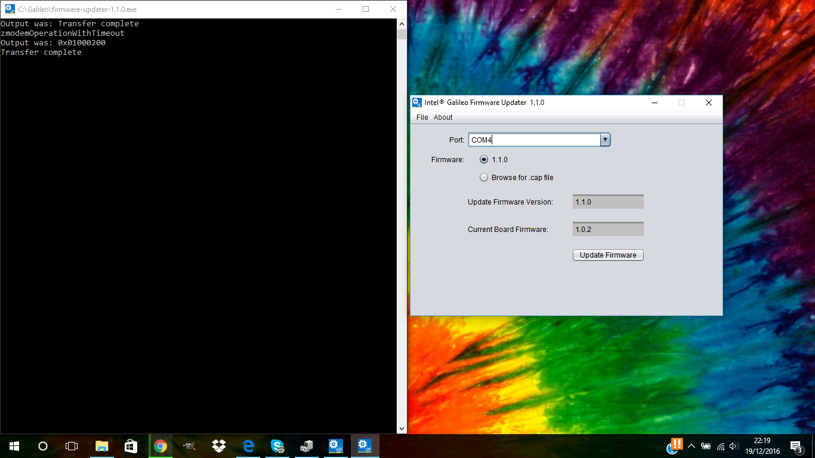This screenshot has height=458, width=815.
Task: Click the console window's vertical scrollbar down arrow
Action: tap(402, 429)
